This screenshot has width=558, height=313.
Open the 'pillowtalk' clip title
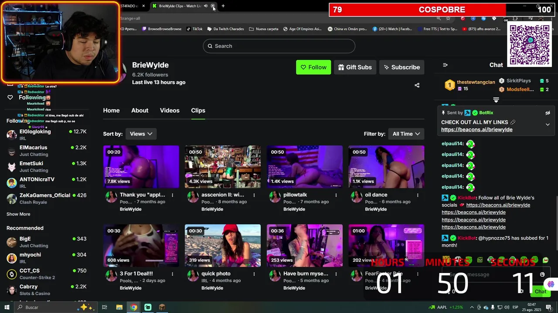[295, 195]
